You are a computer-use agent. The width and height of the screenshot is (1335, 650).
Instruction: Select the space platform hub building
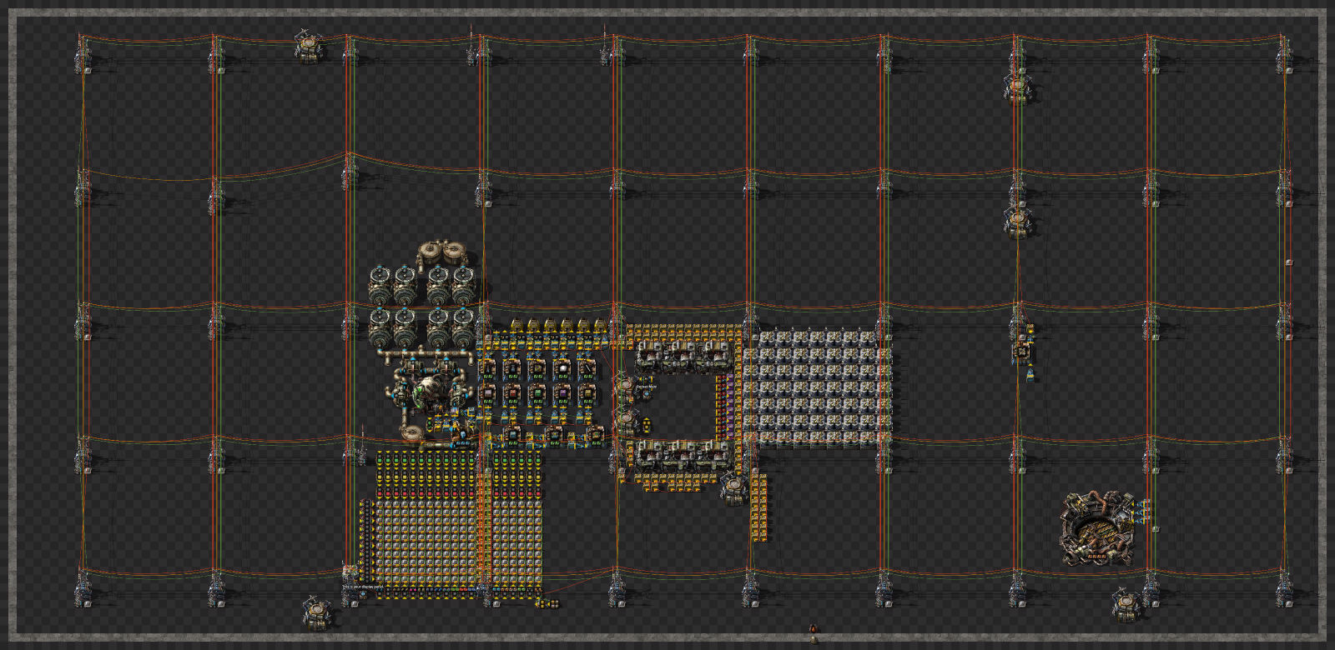[1096, 528]
